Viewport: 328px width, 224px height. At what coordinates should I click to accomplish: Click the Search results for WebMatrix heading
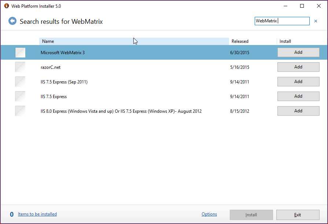coord(61,21)
